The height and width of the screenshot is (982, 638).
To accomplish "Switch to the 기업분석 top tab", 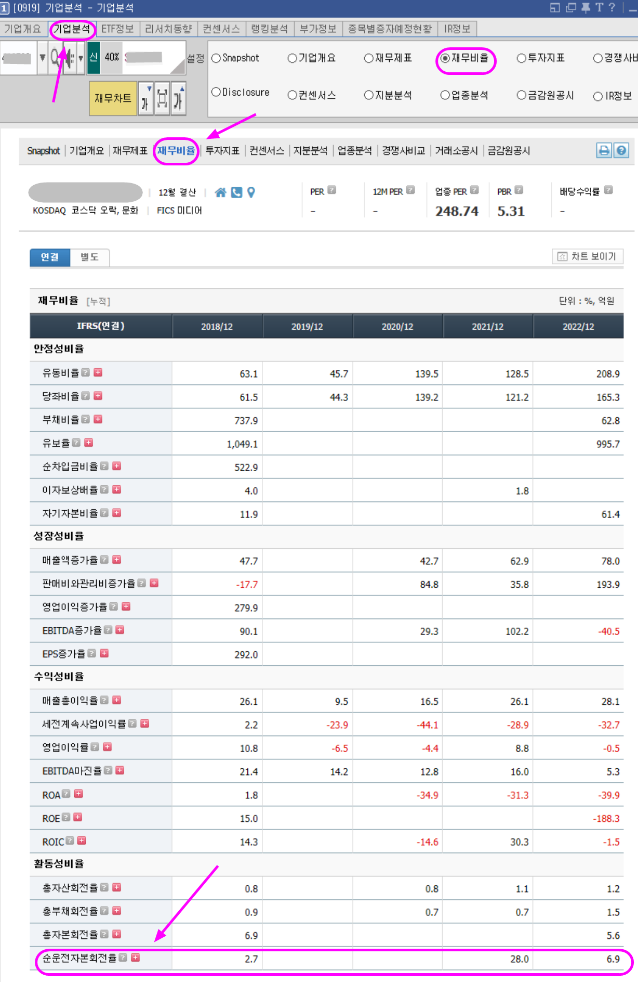I will pyautogui.click(x=72, y=29).
